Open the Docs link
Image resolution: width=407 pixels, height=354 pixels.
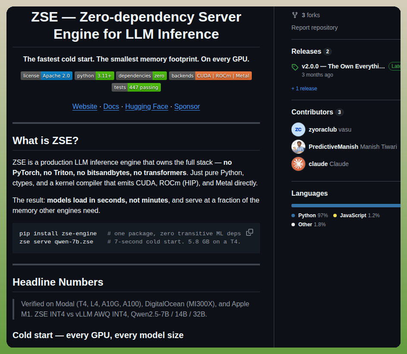111,106
